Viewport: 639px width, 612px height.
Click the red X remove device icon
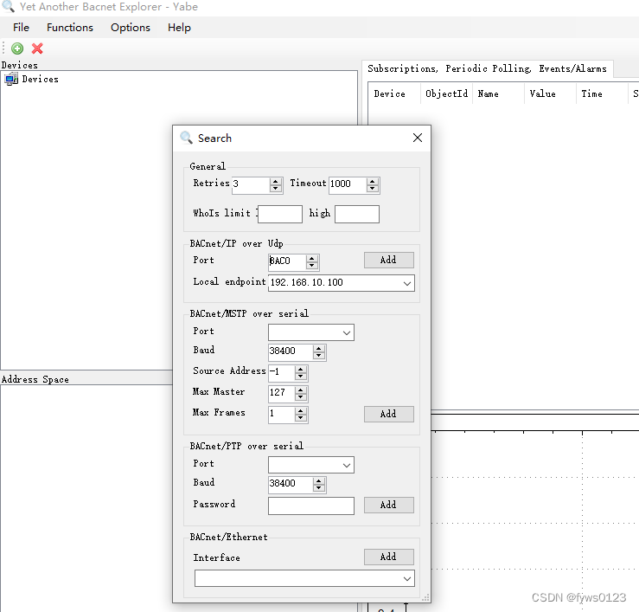point(37,48)
